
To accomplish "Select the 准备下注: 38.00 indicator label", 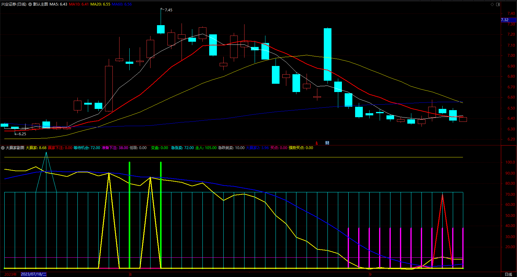I will click(115, 148).
